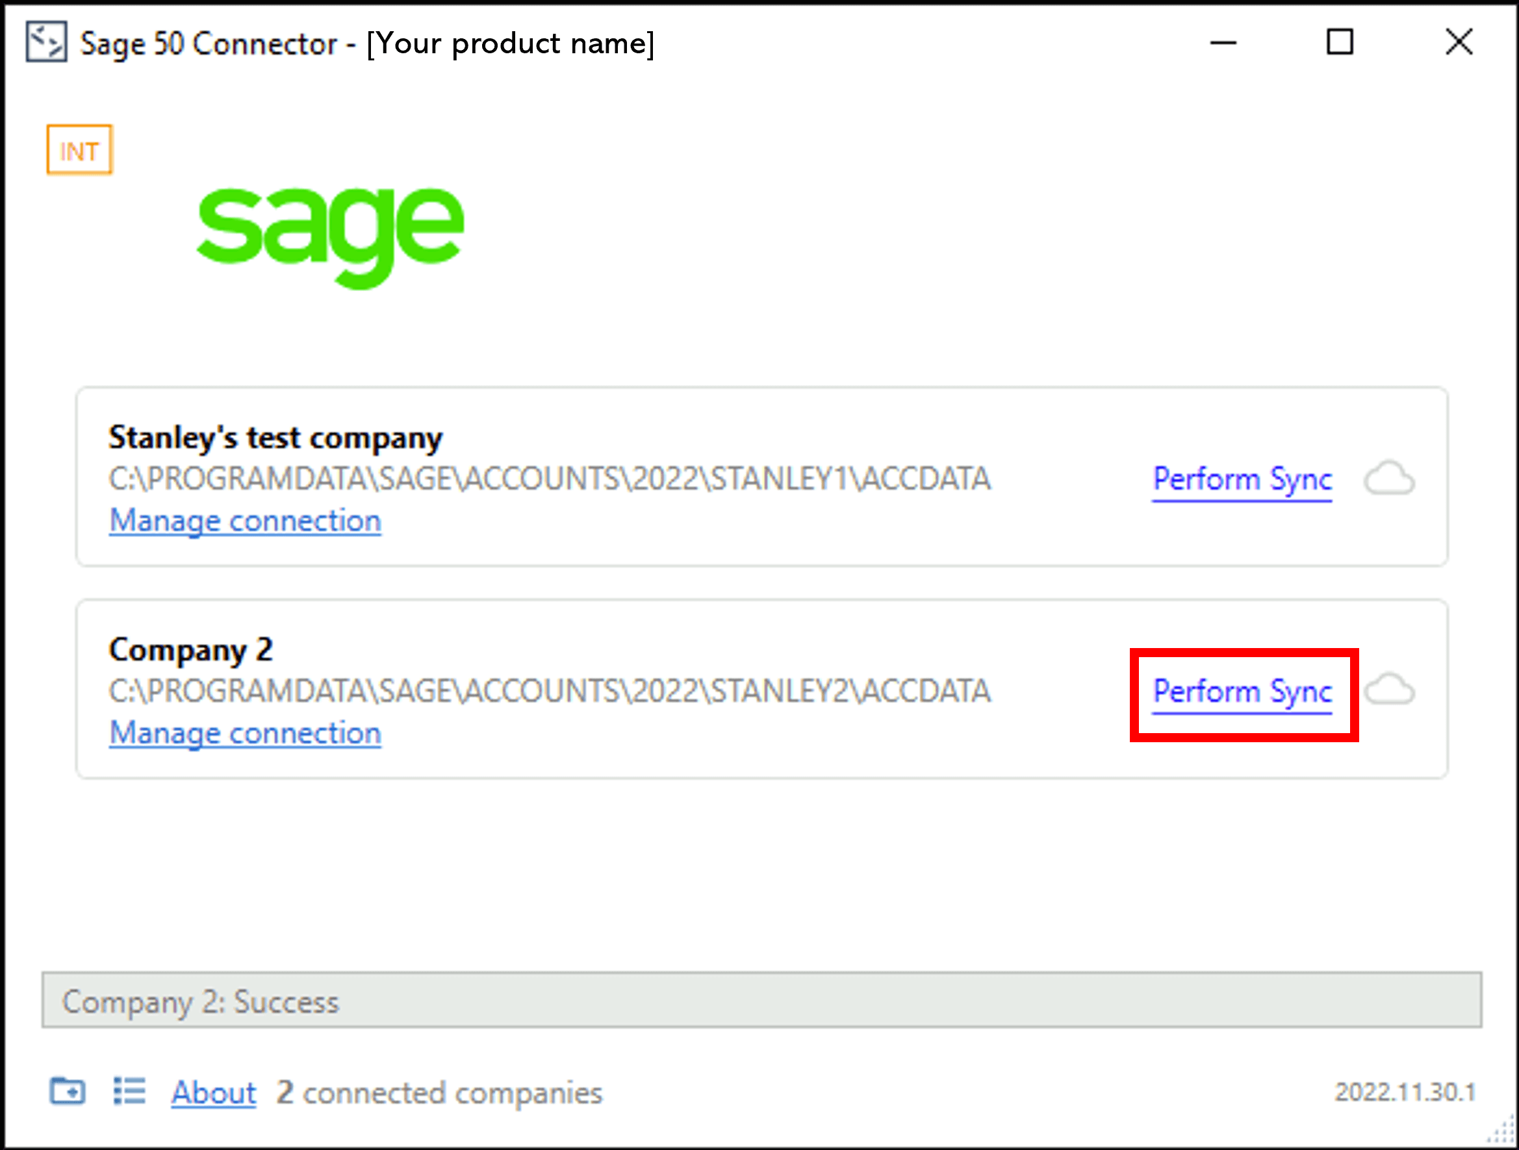1519x1150 pixels.
Task: Open Manage connection for Stanley's test company
Action: 245,521
